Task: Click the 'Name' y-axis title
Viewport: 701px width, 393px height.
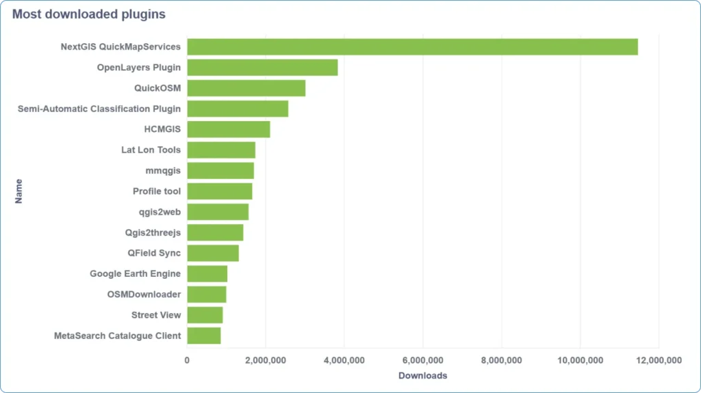Action: click(18, 191)
